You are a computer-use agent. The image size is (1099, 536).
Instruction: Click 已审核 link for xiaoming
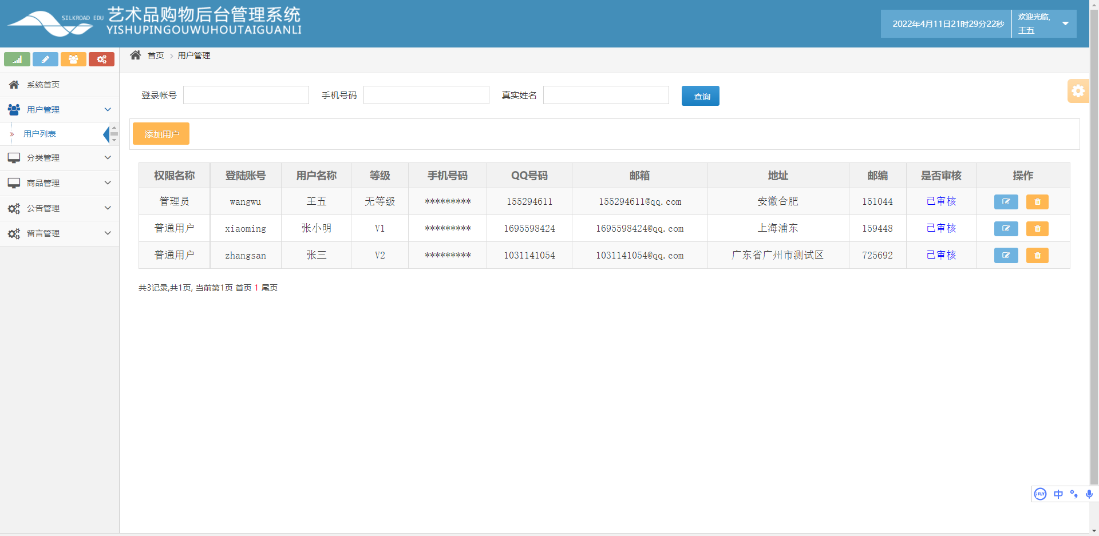pyautogui.click(x=941, y=228)
